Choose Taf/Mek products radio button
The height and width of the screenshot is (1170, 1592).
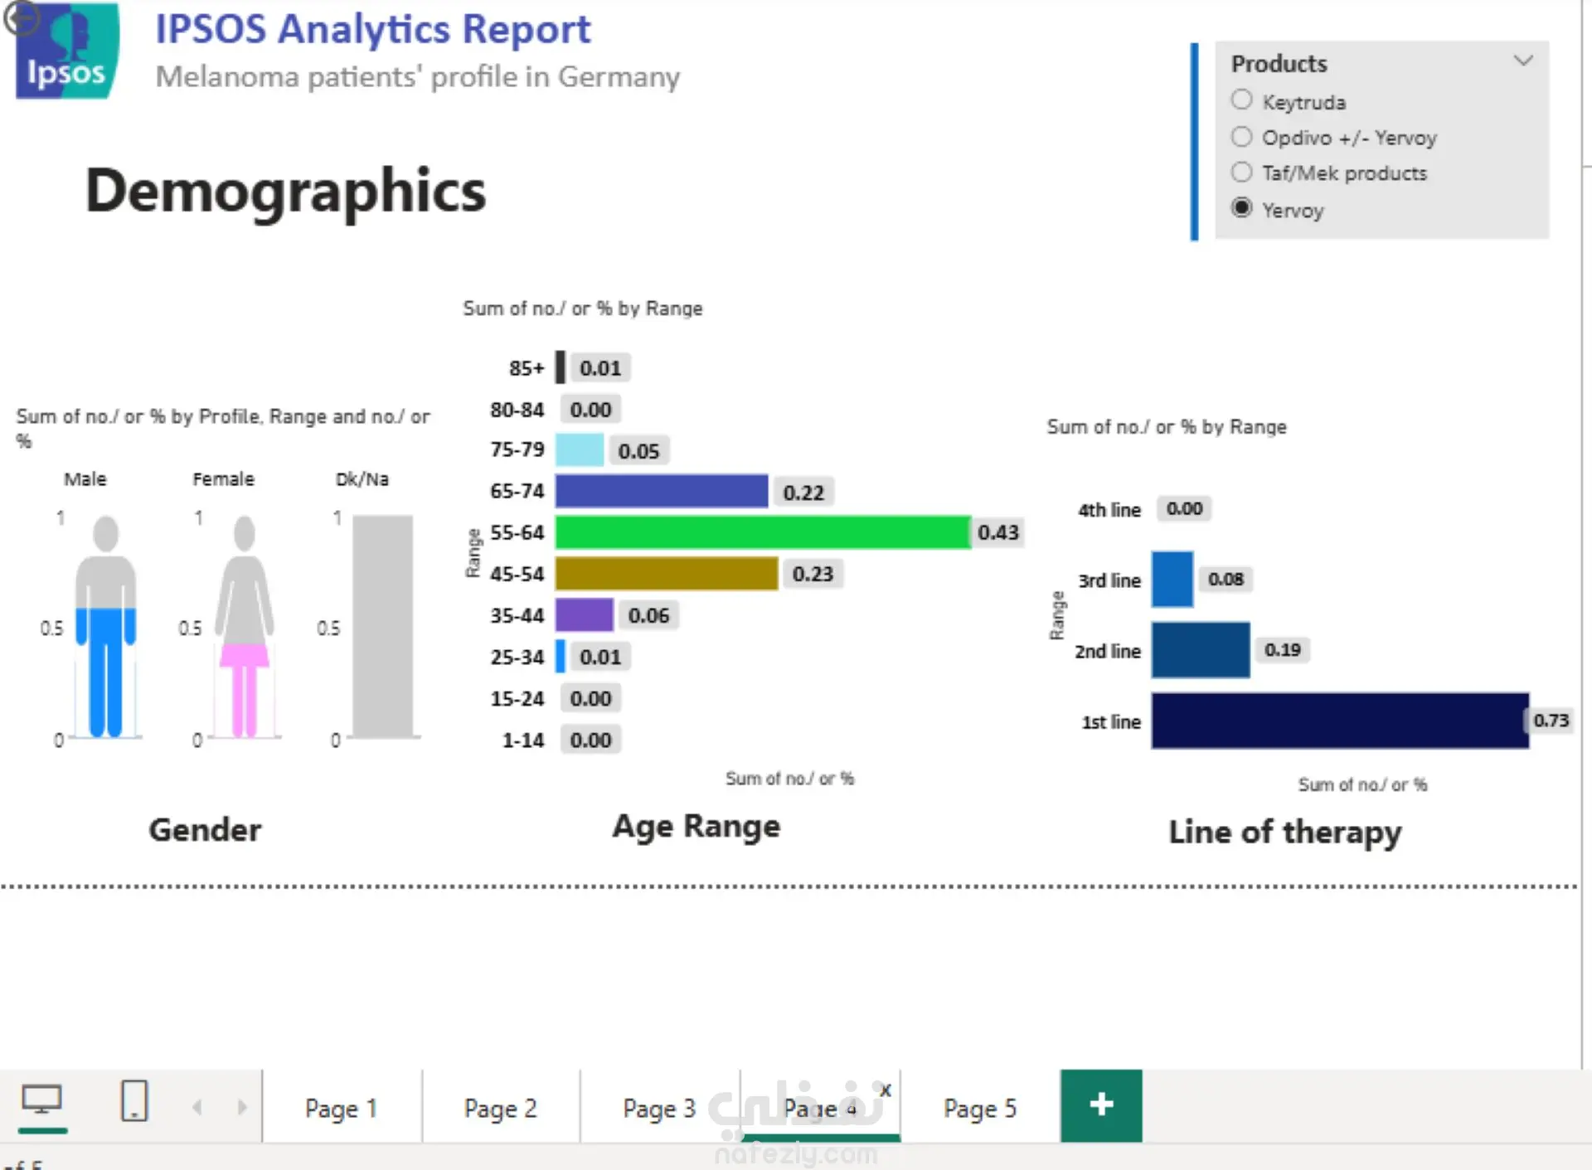click(x=1241, y=172)
